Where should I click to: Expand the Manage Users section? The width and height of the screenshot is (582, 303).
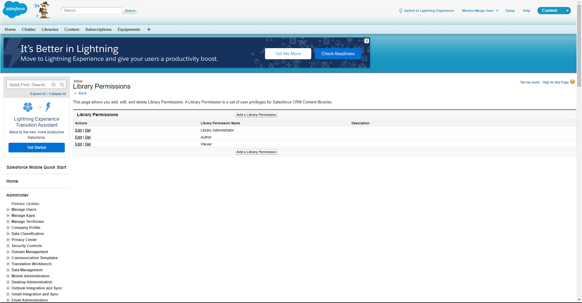[8, 209]
